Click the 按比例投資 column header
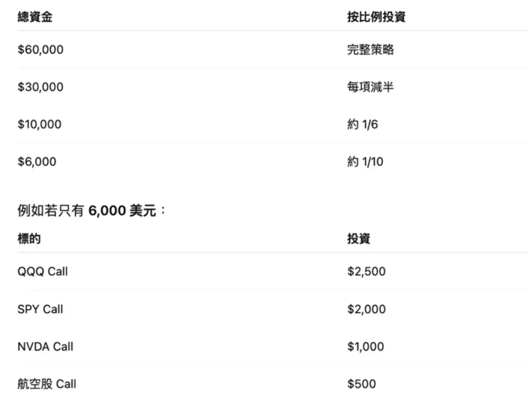 tap(376, 17)
